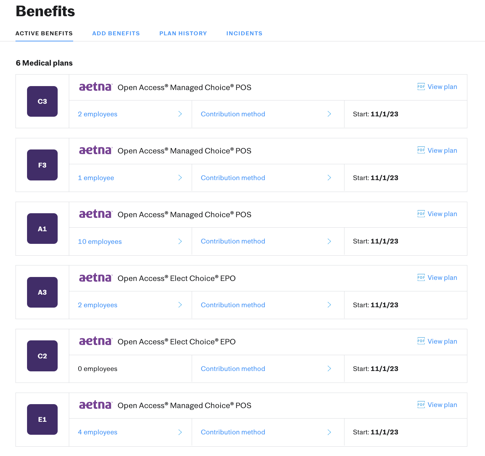Open View plan link for C3
This screenshot has width=485, height=456.
(x=442, y=87)
